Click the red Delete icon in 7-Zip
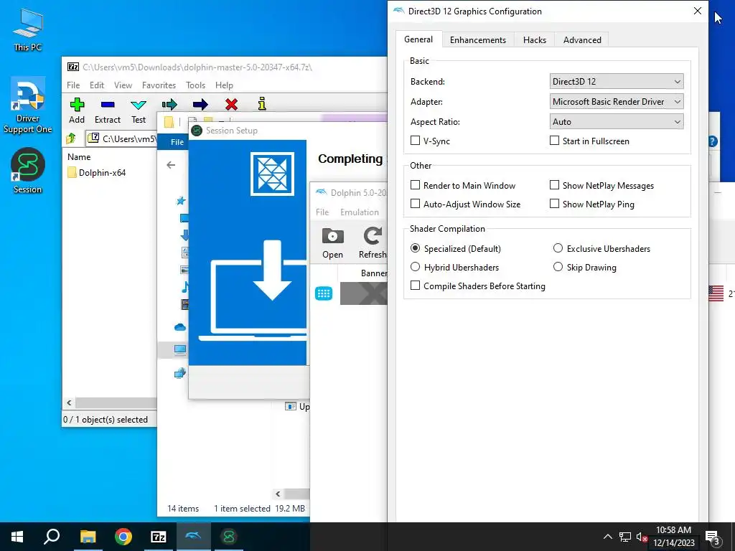 [x=231, y=104]
